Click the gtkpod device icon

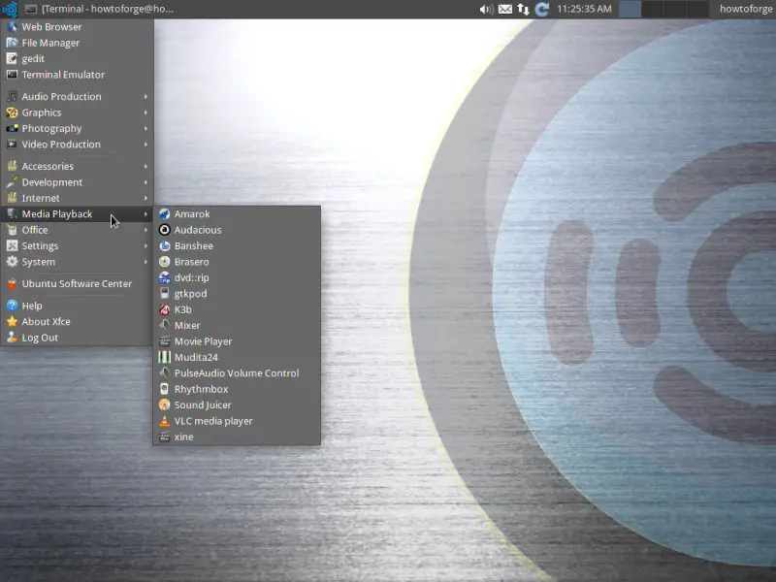(164, 294)
